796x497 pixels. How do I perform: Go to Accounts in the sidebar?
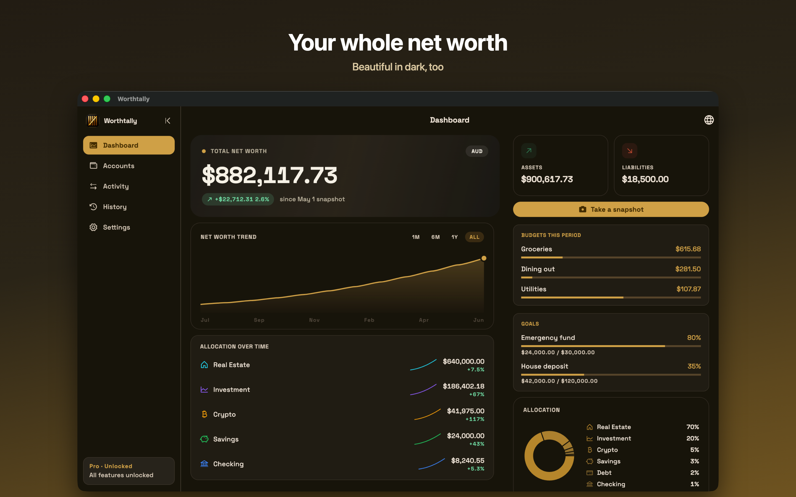129,166
